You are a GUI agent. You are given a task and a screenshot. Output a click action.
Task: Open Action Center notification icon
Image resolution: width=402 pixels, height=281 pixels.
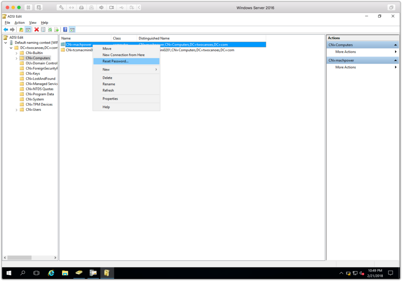pos(391,273)
